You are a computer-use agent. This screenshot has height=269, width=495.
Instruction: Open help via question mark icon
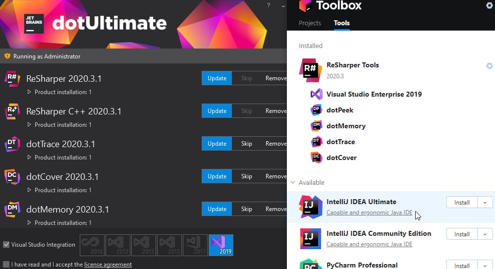[269, 5]
